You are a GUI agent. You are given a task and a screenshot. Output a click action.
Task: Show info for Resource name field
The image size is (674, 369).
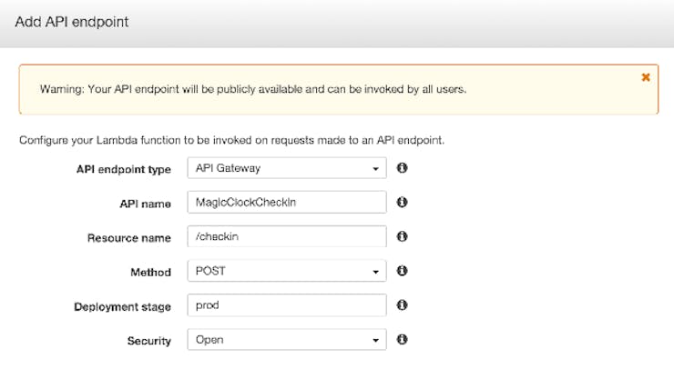click(x=402, y=236)
